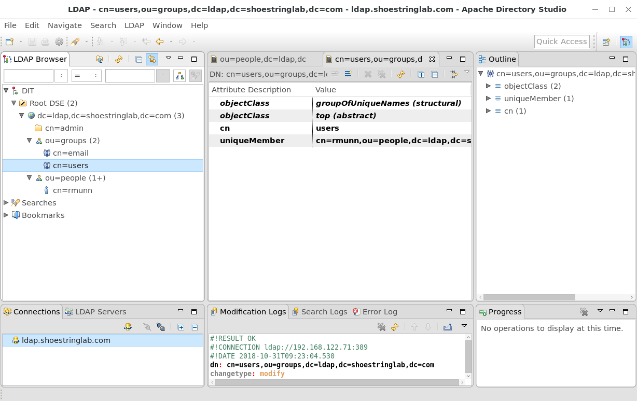Click the Next Annotation toolbar icon
The image size is (637, 401).
point(101,42)
